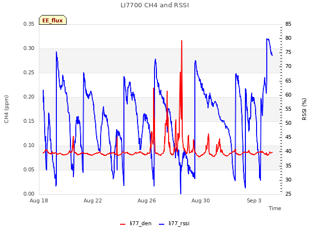This screenshot has height=233, width=311.
Task: Click the tallest red CH4 spike peak
Action: coord(182,41)
